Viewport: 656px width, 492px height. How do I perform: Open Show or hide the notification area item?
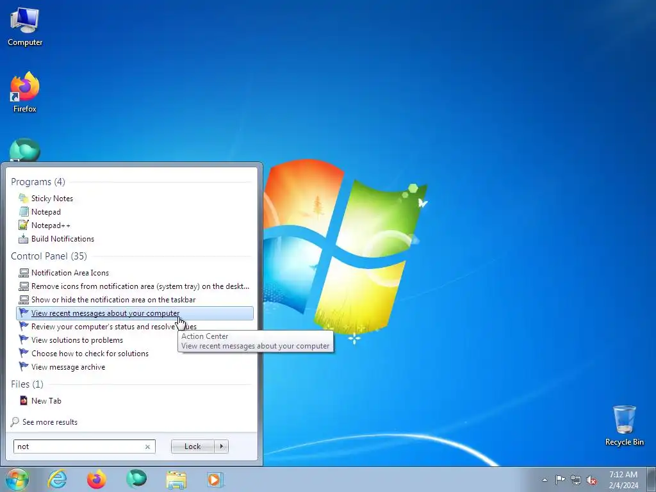[135, 300]
